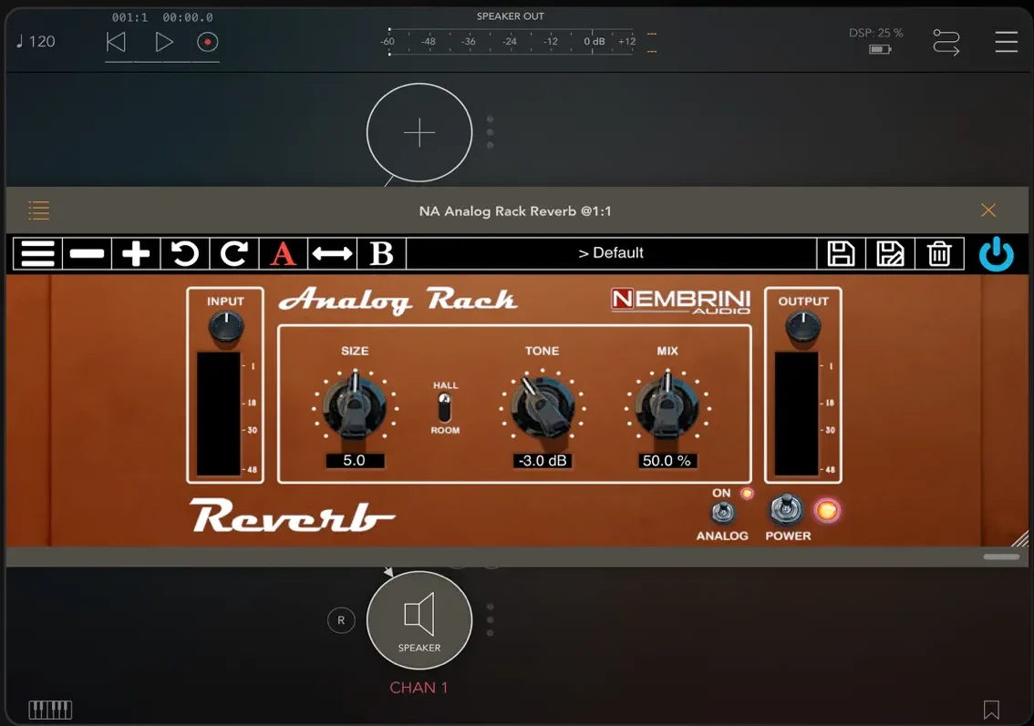Delete preset using the trash icon
This screenshot has height=726, width=1034.
(939, 253)
